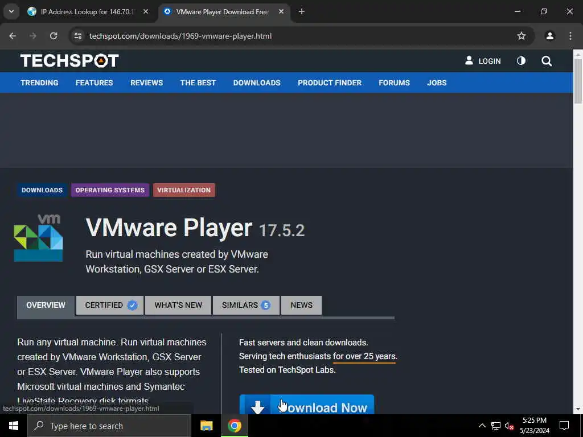Click the LOGIN user link
583x437 pixels.
point(483,61)
